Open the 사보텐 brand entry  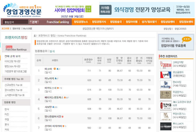pyautogui.click(x=48, y=107)
